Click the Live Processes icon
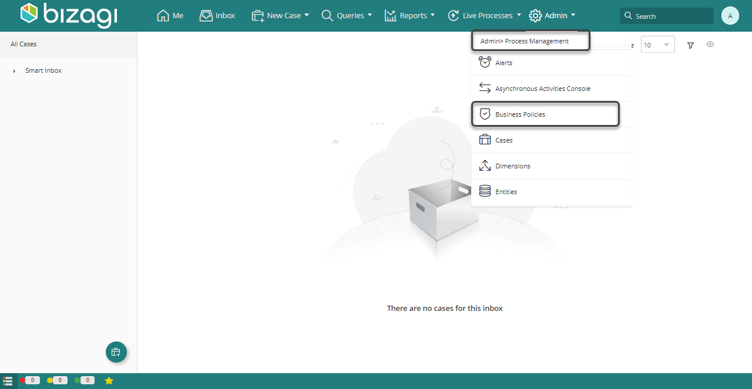Viewport: 752px width, 389px height. coord(454,15)
